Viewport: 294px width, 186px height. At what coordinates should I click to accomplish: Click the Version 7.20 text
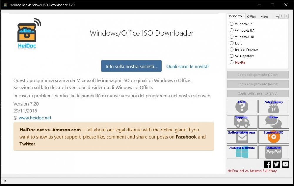coord(26,104)
